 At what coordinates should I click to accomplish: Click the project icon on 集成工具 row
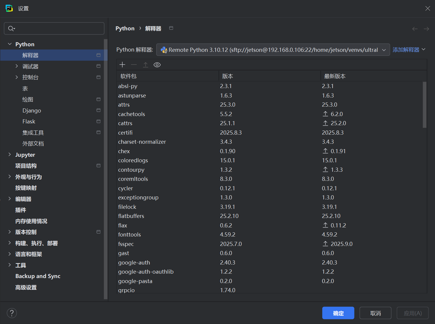pos(98,132)
